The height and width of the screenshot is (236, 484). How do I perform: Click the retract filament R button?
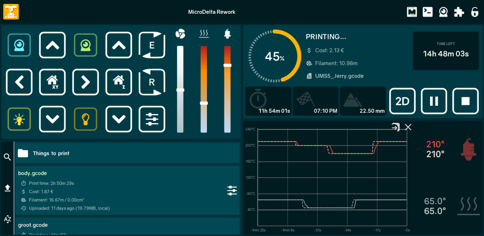click(152, 82)
